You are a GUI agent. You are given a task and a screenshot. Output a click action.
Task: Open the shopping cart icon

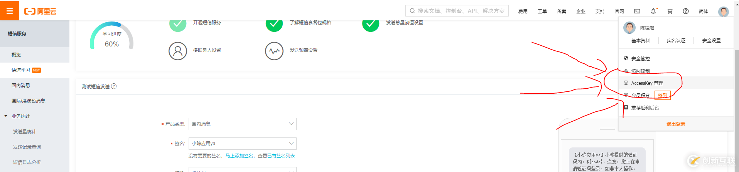(x=670, y=11)
